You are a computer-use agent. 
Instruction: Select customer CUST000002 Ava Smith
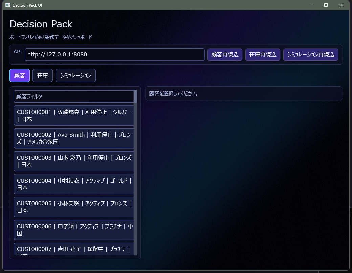tap(74, 138)
